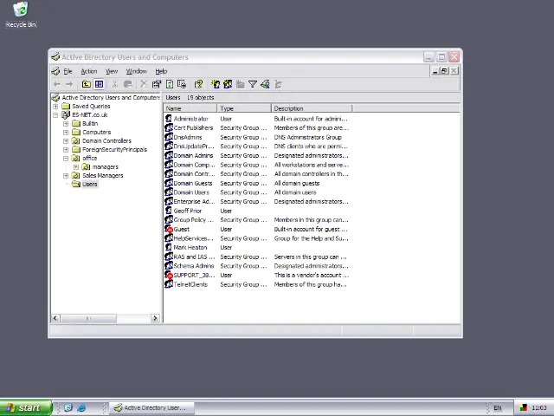Screen dimensions: 554x416
Task: Click the Delete (X) toolbar icon
Action: (144, 84)
